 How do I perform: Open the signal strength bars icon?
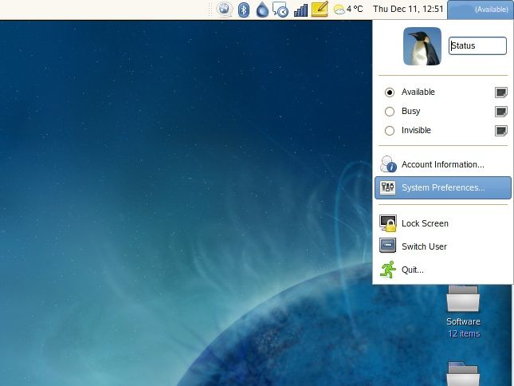[x=300, y=10]
